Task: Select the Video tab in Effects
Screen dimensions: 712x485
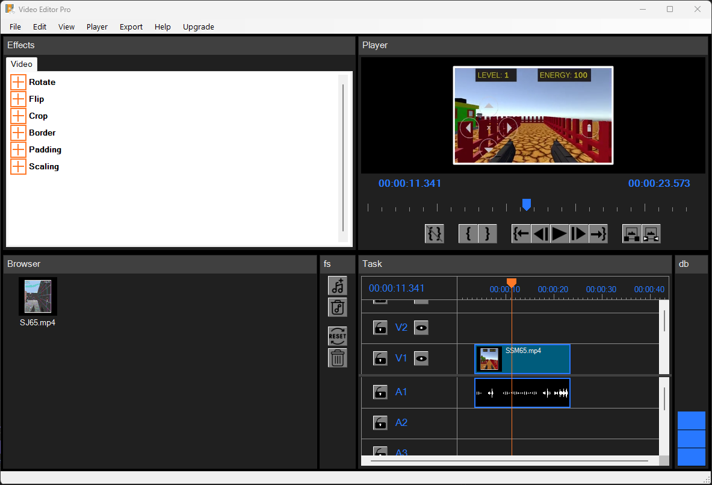Action: click(22, 64)
